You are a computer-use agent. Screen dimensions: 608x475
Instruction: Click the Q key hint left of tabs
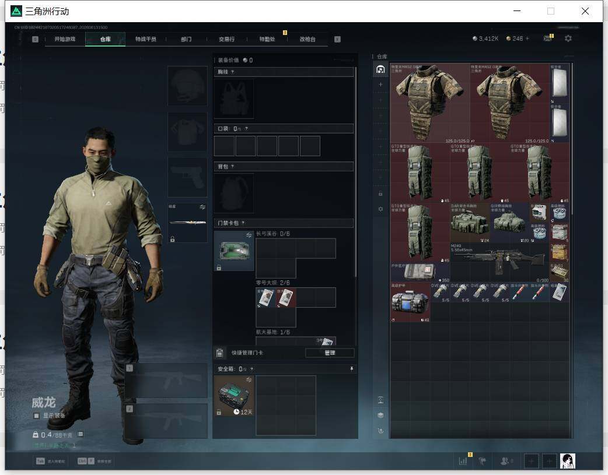pyautogui.click(x=35, y=39)
